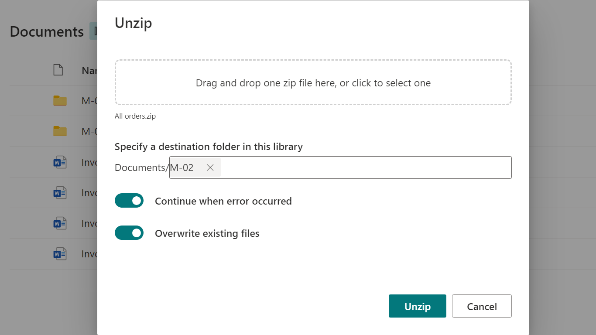This screenshot has height=335, width=596.
Task: Select the third Word document icon
Action: [60, 223]
